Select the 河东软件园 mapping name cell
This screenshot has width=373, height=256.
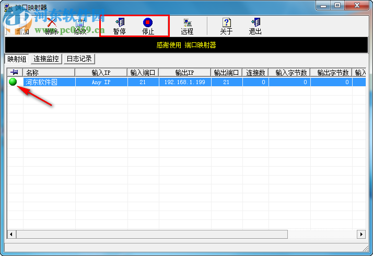coord(50,82)
